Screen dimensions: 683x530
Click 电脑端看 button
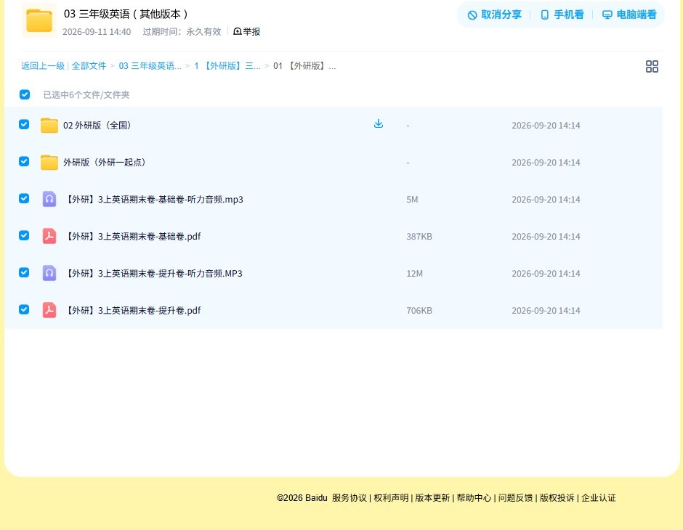pyautogui.click(x=629, y=15)
